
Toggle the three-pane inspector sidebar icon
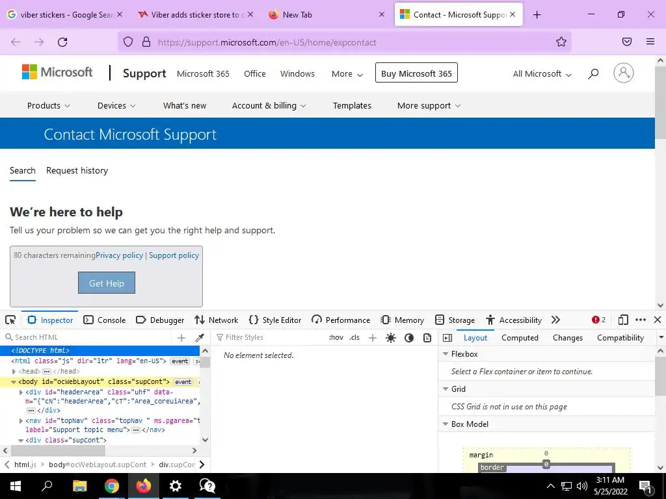pos(447,338)
